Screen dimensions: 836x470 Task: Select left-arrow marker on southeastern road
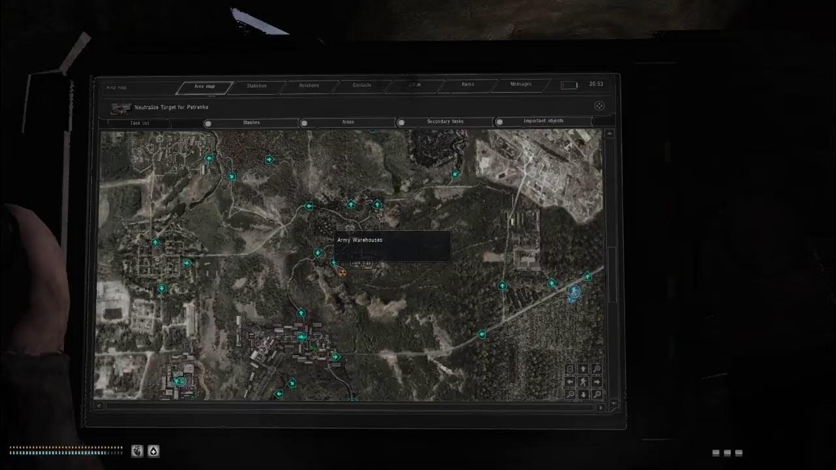pos(482,334)
